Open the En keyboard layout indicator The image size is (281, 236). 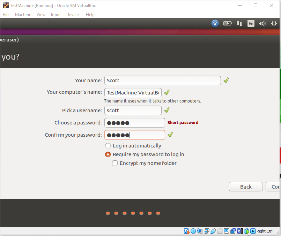[x=251, y=23]
